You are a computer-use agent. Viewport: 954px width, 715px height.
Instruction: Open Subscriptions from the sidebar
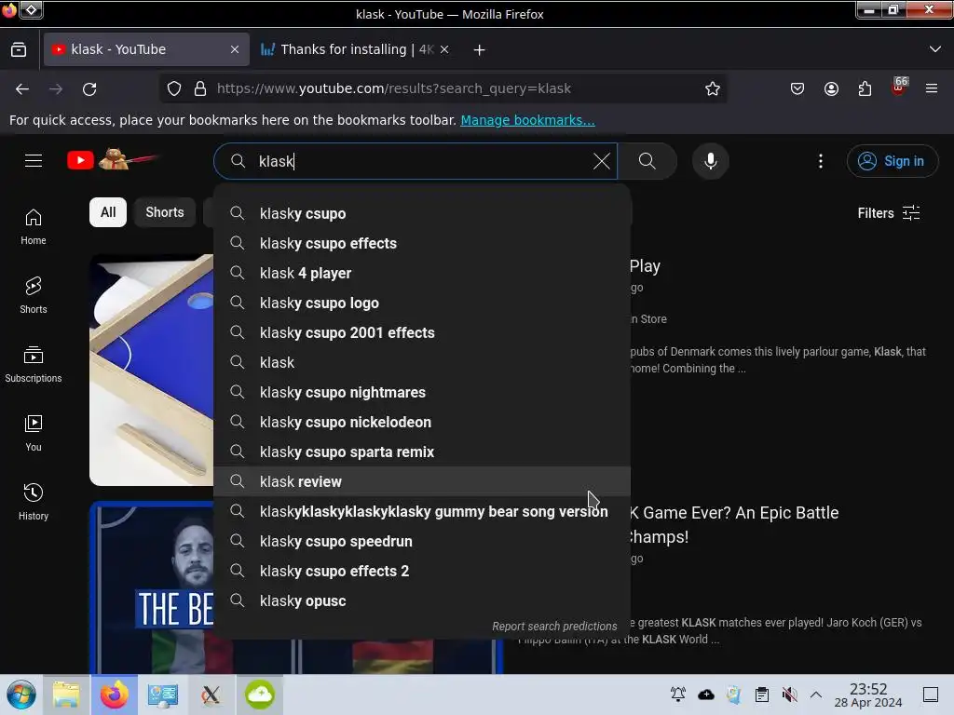point(34,364)
